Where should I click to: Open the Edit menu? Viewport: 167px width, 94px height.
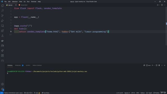coord(9,2)
